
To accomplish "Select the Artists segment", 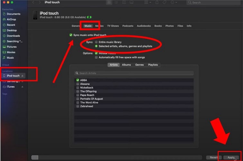I will (114, 65).
